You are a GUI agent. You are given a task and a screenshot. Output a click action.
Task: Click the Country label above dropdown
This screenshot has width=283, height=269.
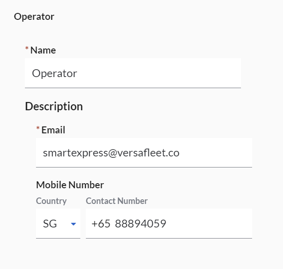click(51, 201)
